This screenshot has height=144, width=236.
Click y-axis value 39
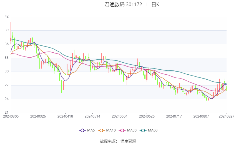pyautogui.click(x=7, y=30)
